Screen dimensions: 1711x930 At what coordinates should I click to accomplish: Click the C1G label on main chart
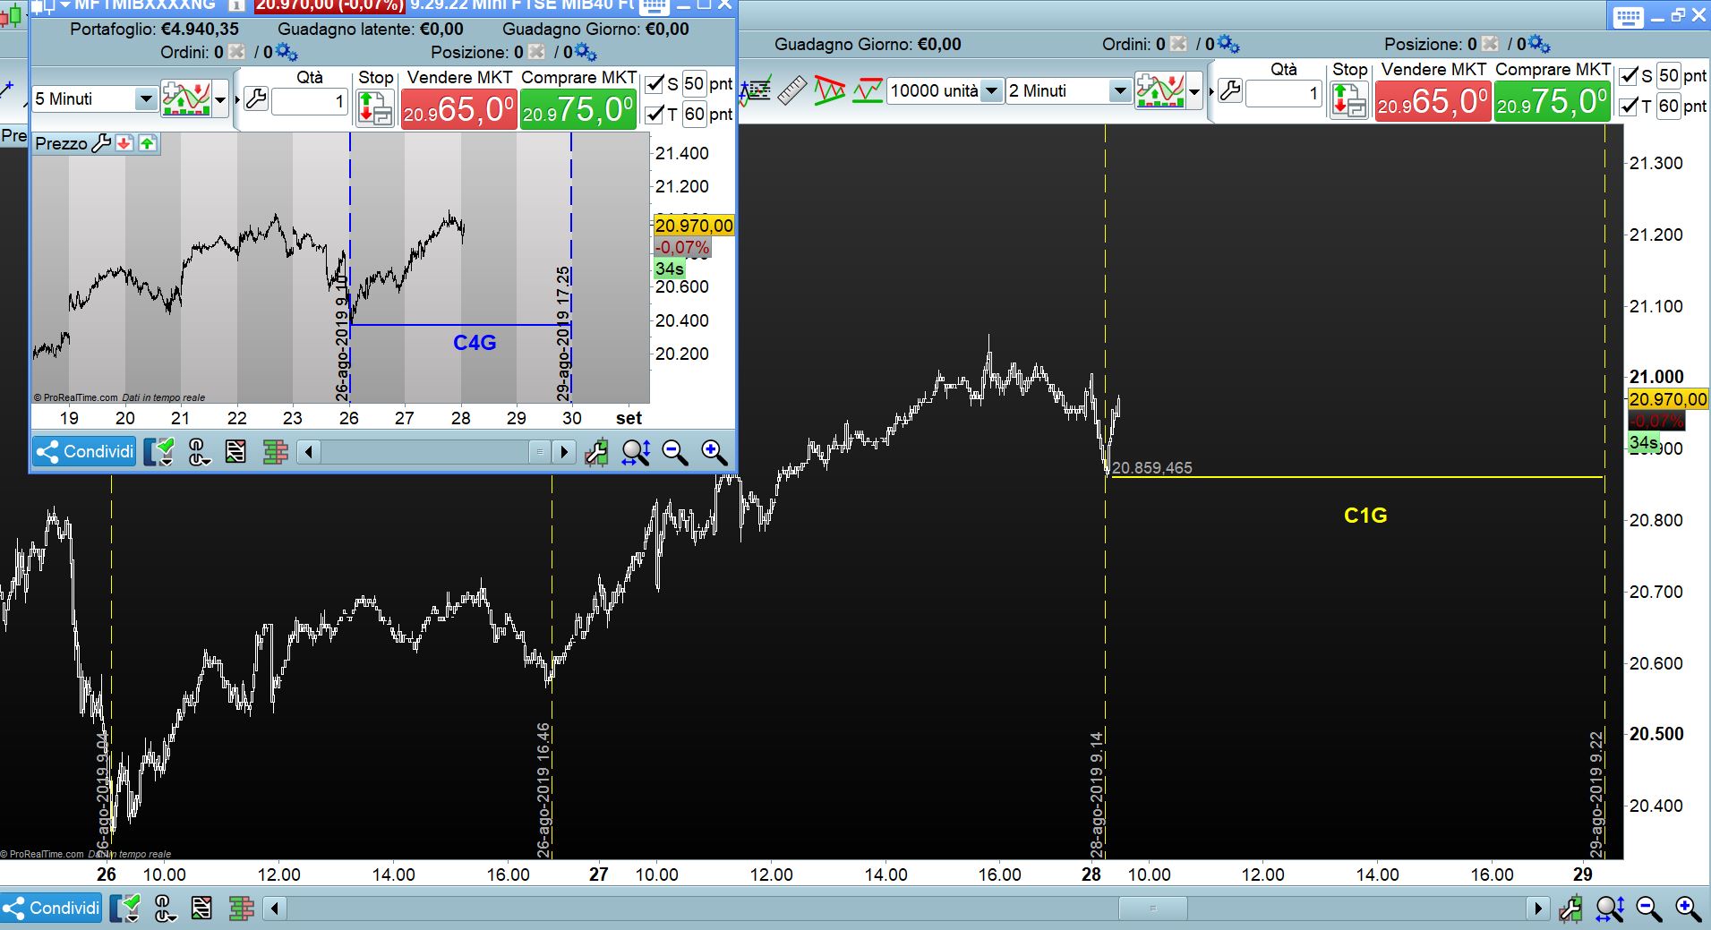1365,516
